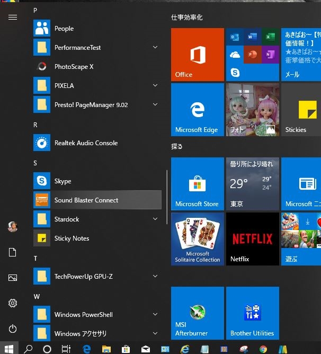This screenshot has height=354, width=321.
Task: Launch PhotoScape X from the app list
Action: tap(97, 67)
